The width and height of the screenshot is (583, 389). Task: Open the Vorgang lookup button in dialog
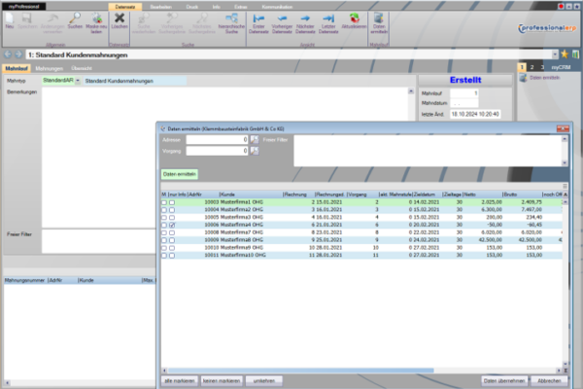coord(256,151)
